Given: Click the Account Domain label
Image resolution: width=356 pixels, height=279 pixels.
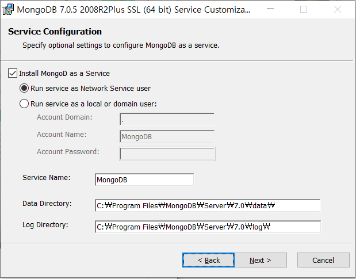Looking at the screenshot, I should 64,117.
